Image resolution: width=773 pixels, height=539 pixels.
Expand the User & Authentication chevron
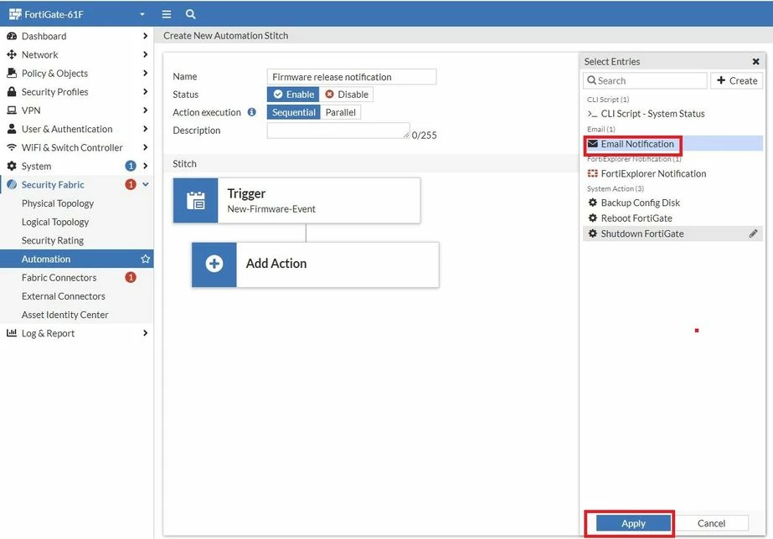pyautogui.click(x=145, y=129)
